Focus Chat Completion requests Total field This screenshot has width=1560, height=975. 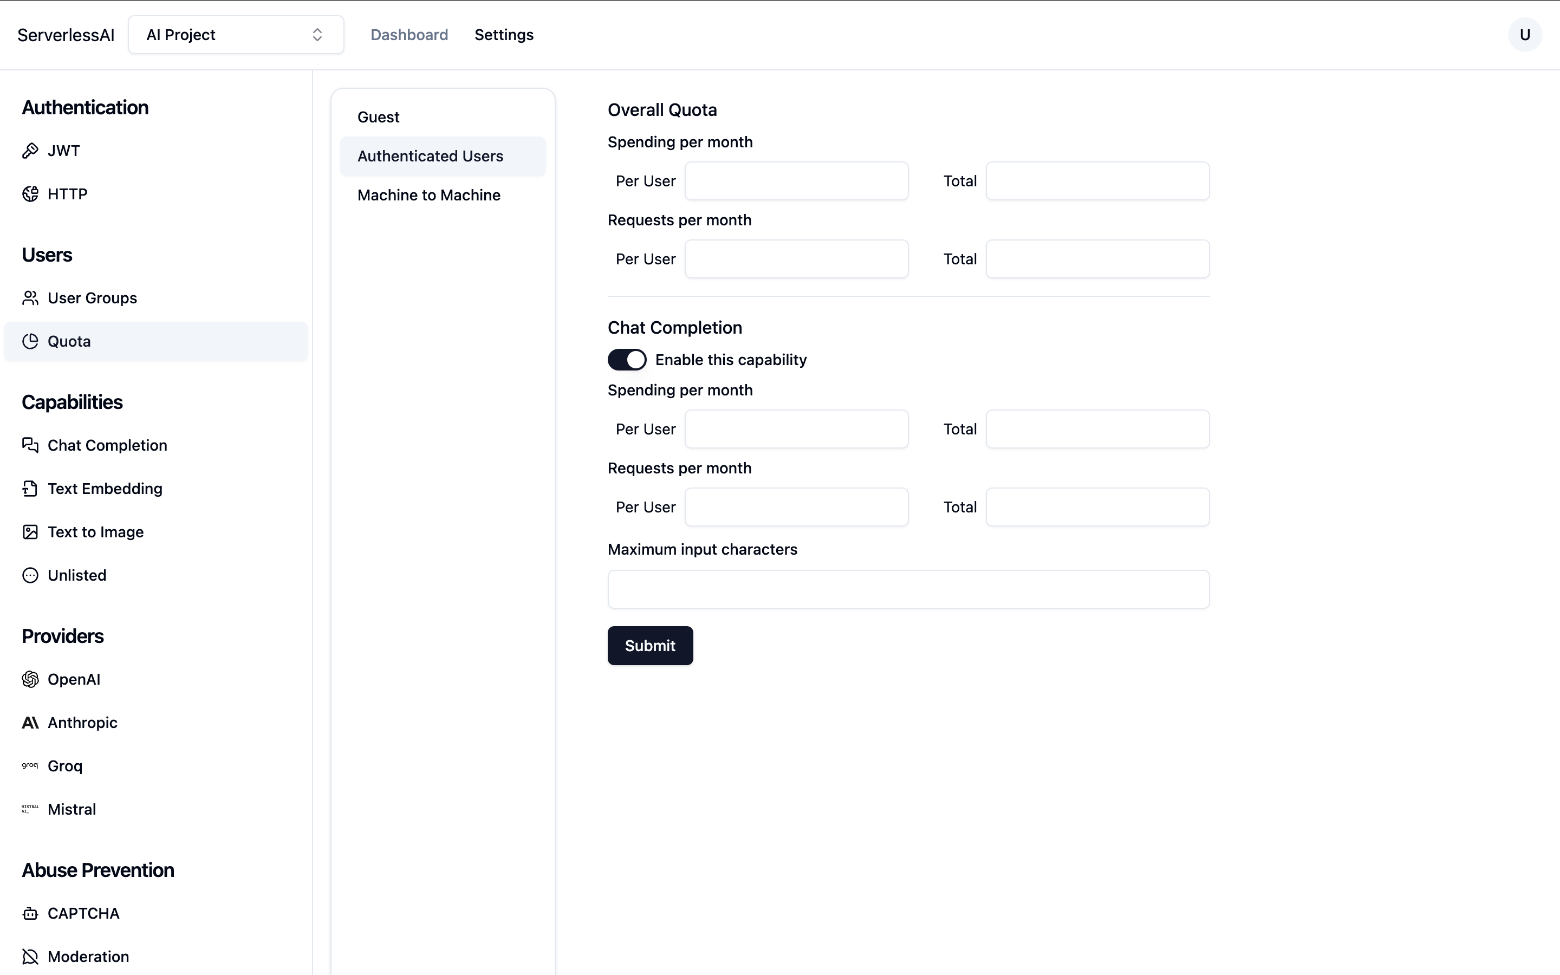pos(1097,508)
